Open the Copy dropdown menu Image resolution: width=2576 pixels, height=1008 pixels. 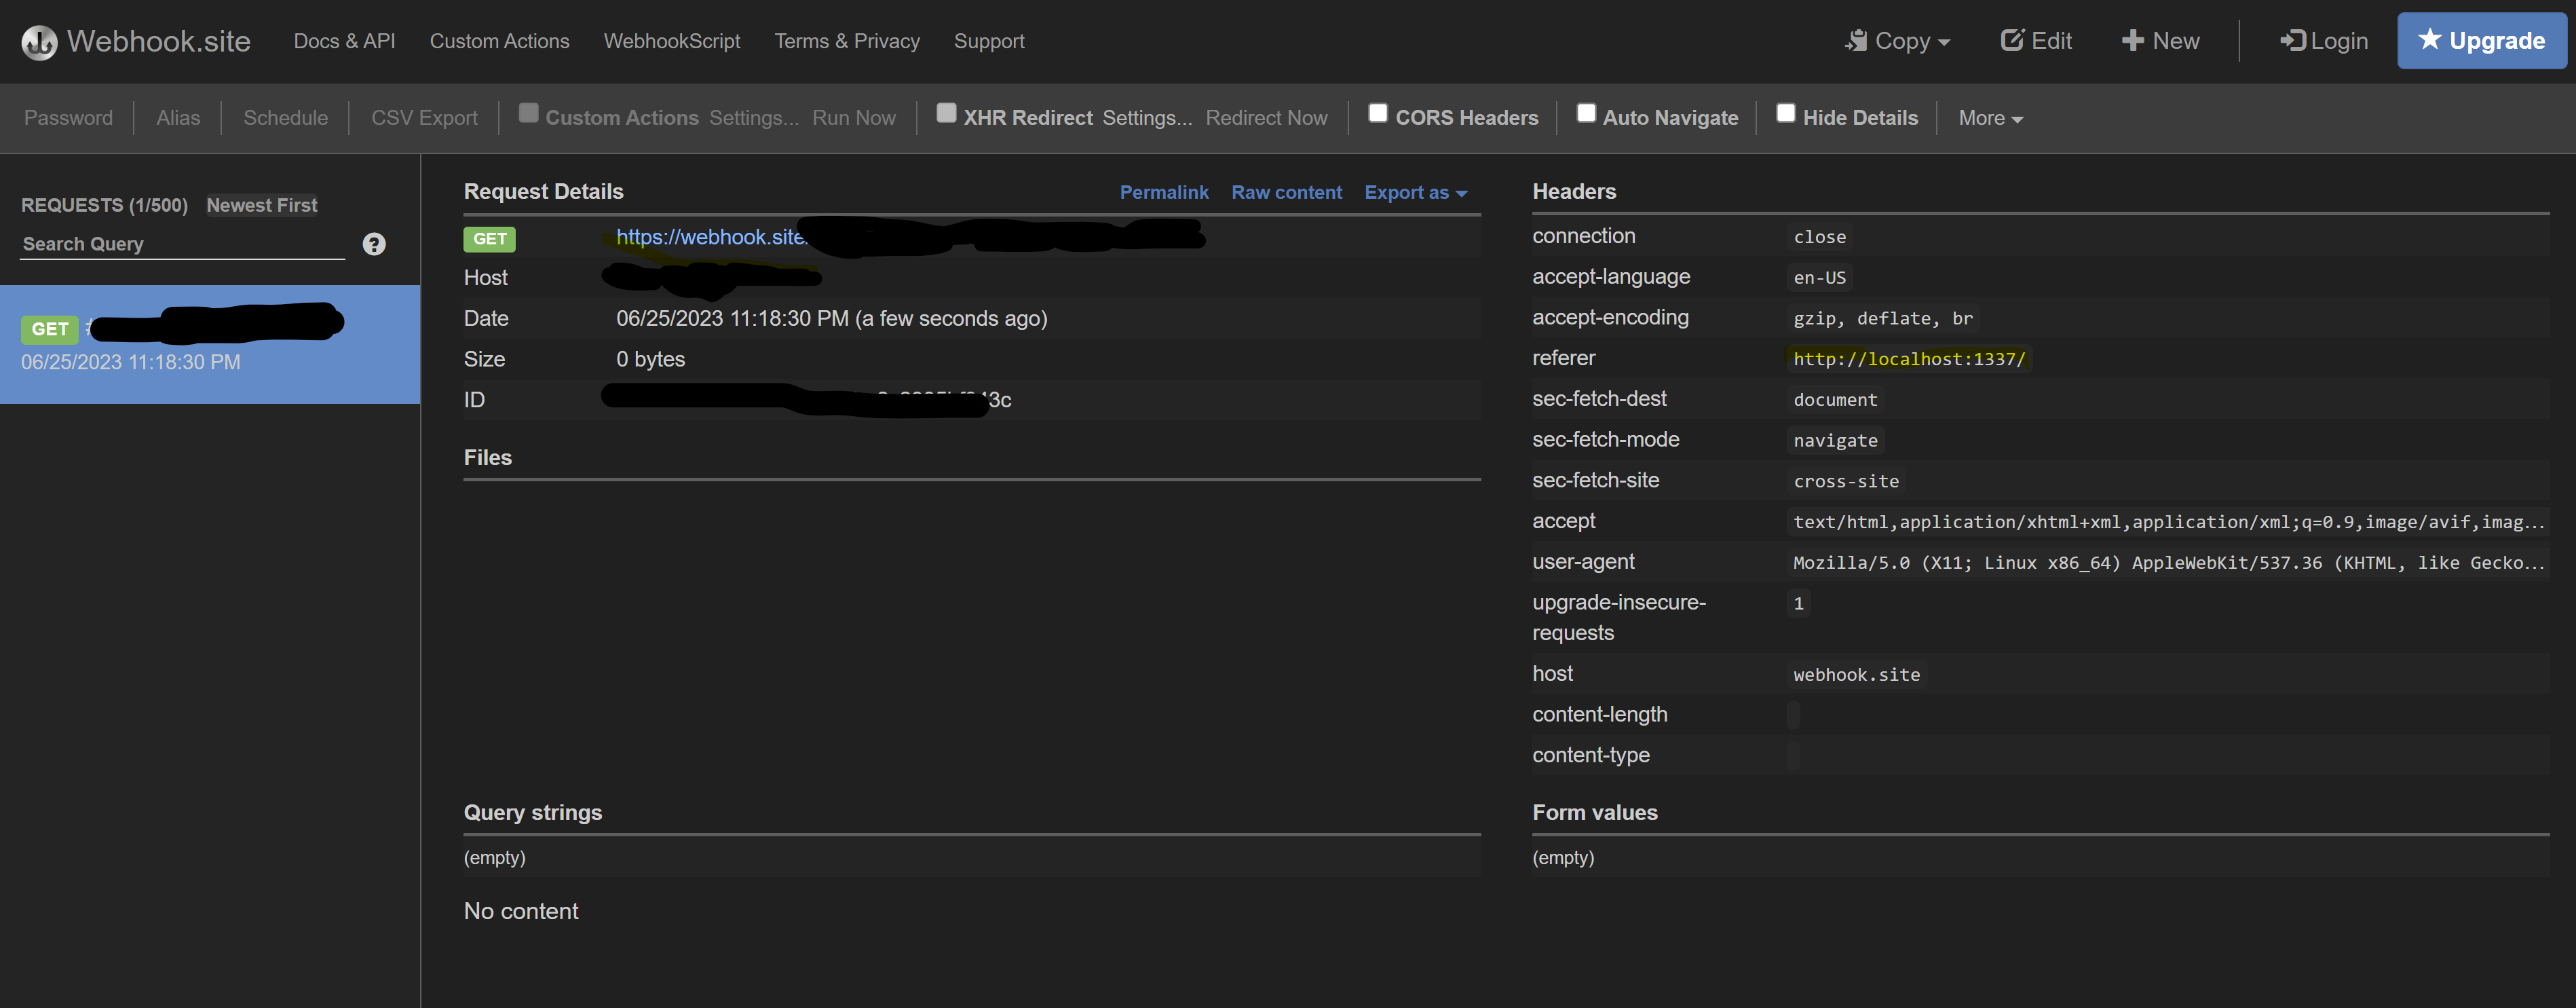1897,40
